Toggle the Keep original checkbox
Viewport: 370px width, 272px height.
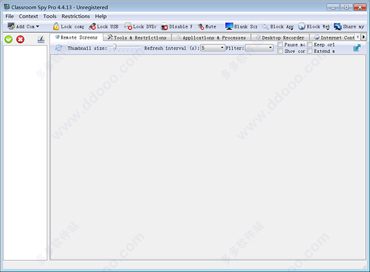coord(310,44)
